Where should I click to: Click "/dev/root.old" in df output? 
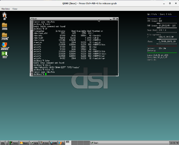[x=40, y=33]
